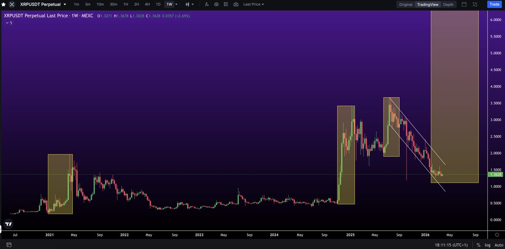Click the 2026 time axis label
Viewport: 505px width, 249px height.
pyautogui.click(x=425, y=235)
